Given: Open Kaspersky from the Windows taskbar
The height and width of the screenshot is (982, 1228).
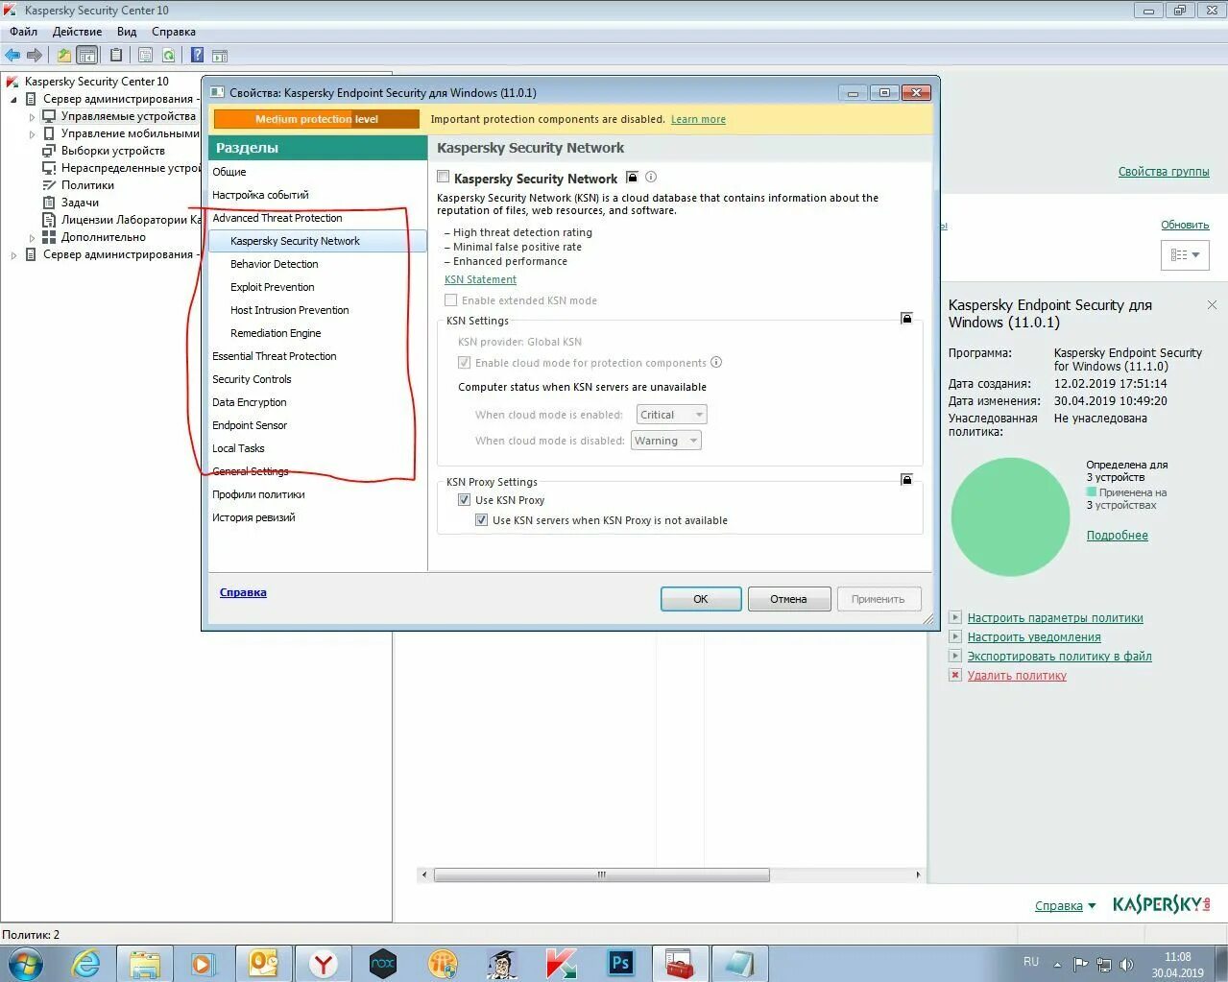Looking at the screenshot, I should [x=560, y=963].
